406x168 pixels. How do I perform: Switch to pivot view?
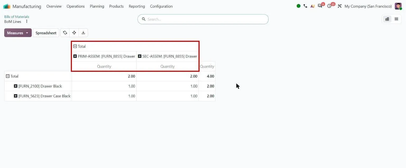pos(387,19)
